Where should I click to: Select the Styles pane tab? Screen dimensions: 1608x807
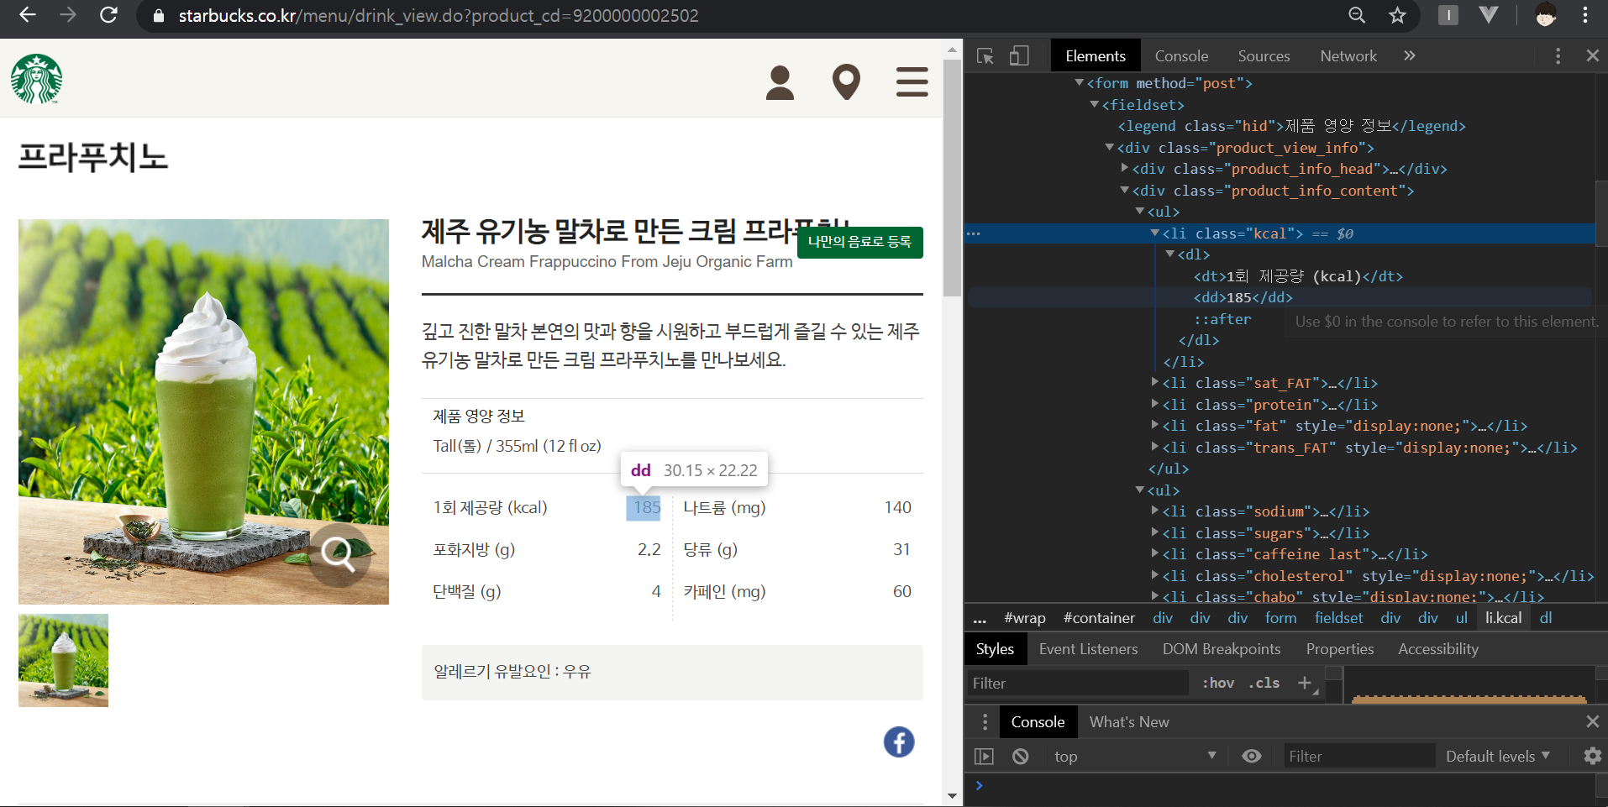tap(995, 649)
